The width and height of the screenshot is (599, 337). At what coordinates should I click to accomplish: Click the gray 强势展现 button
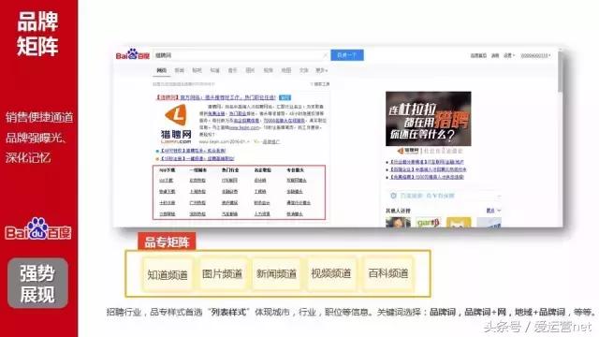[37, 283]
